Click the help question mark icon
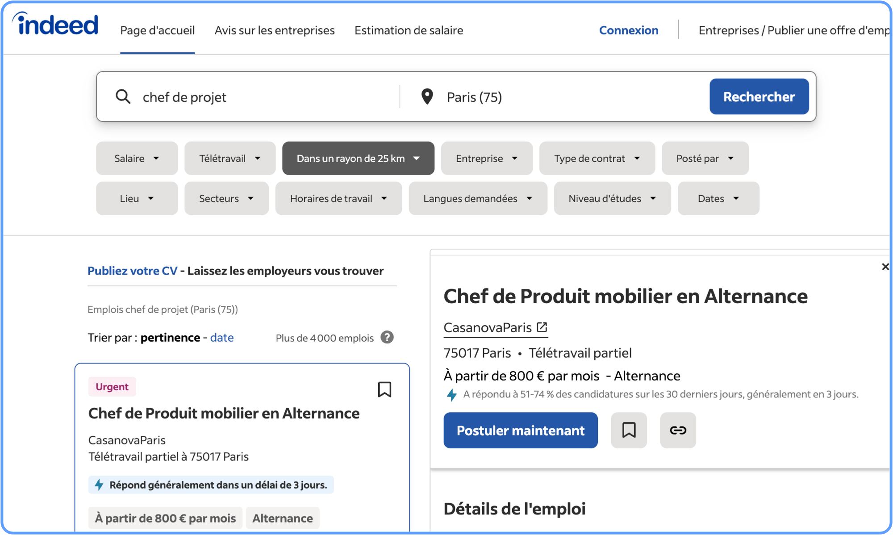Screen dimensions: 893x535 click(x=387, y=337)
